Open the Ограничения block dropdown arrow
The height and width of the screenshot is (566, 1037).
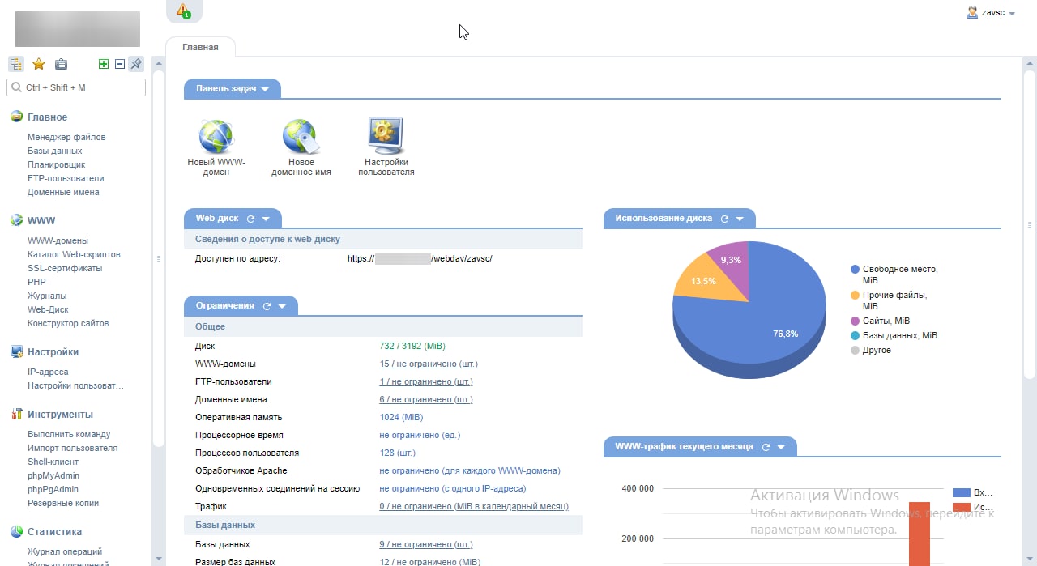(282, 306)
